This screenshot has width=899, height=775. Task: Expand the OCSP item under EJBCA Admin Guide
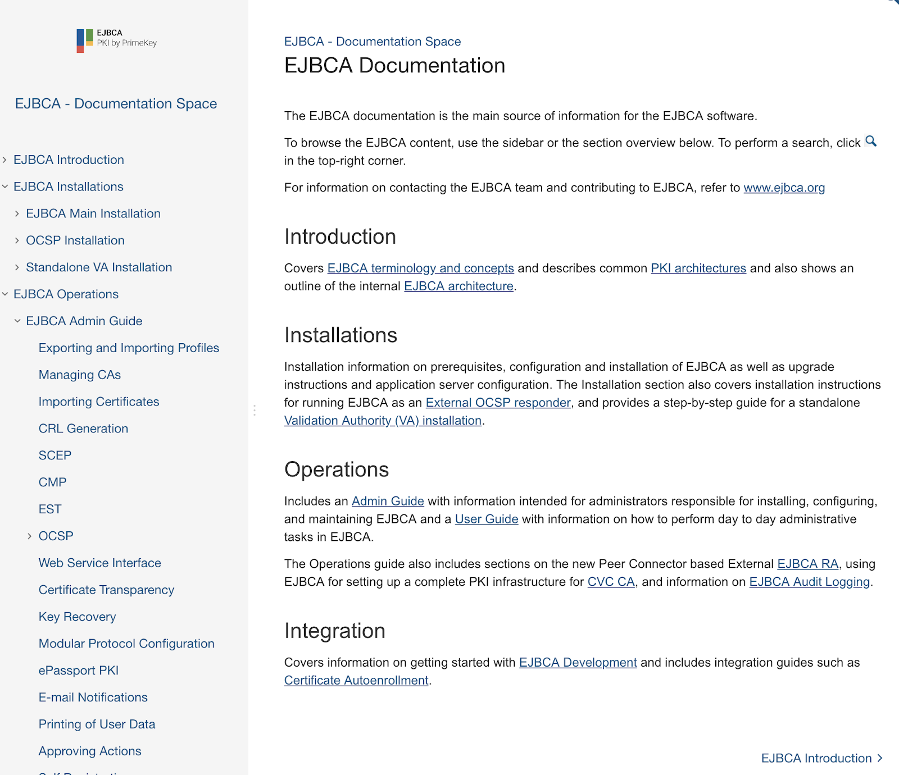tap(29, 535)
